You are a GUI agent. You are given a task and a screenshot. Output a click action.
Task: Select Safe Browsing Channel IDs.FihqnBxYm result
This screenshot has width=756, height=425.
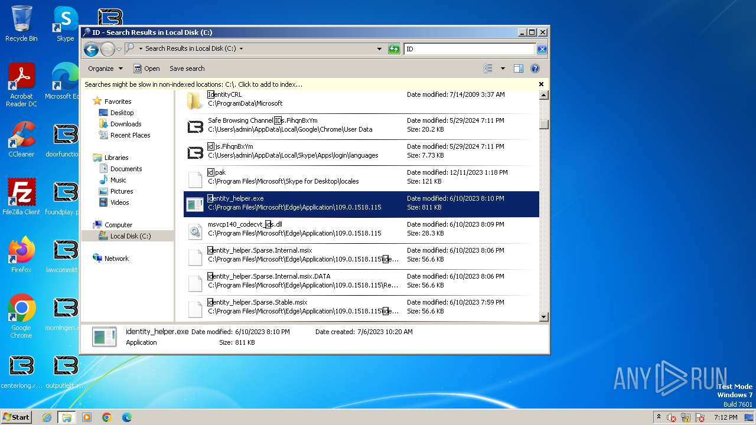pos(361,126)
